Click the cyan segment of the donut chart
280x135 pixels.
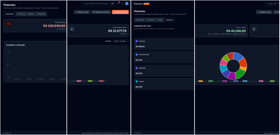pos(223,68)
